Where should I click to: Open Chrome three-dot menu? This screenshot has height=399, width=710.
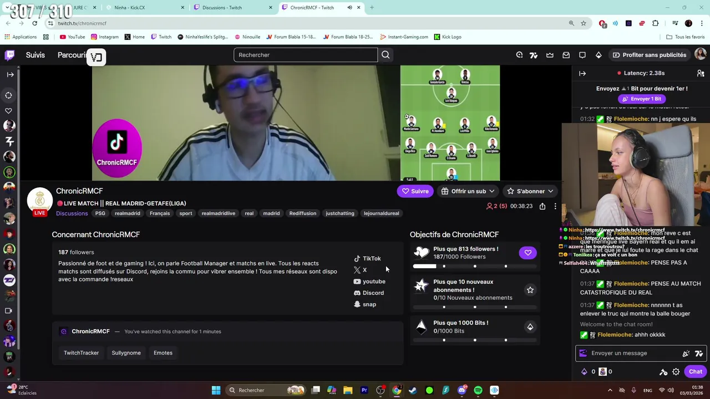tap(702, 23)
